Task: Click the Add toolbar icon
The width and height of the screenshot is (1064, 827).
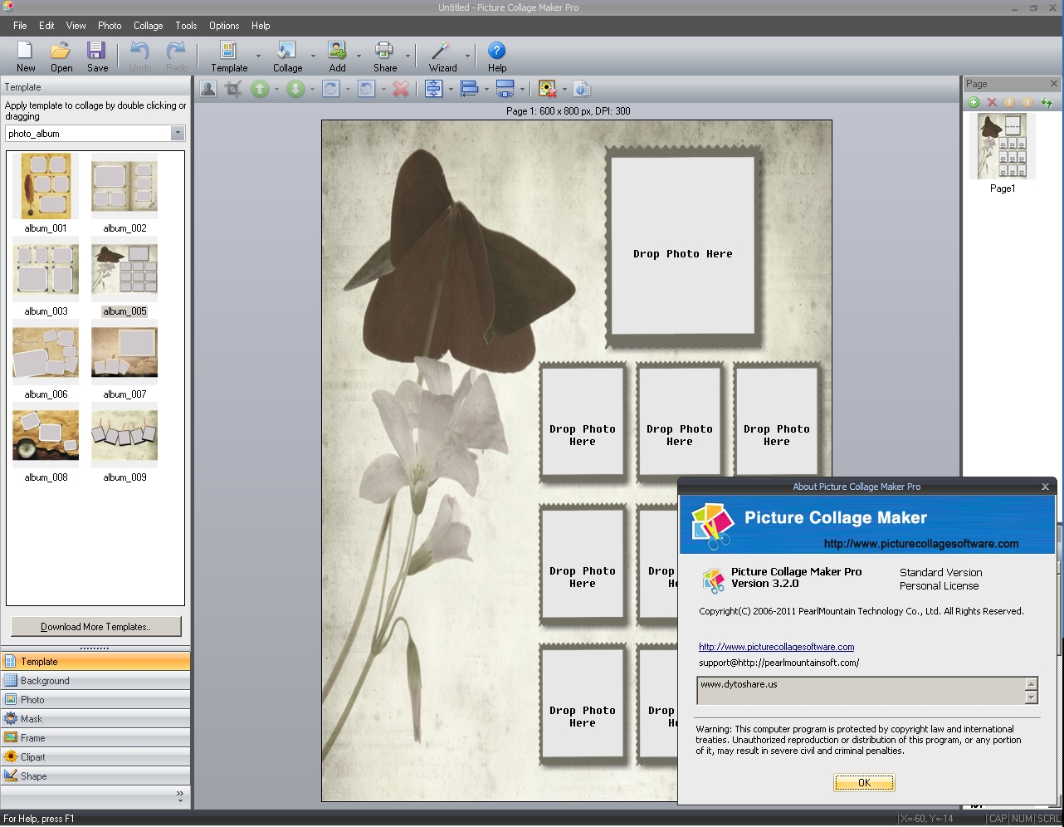Action: point(335,56)
